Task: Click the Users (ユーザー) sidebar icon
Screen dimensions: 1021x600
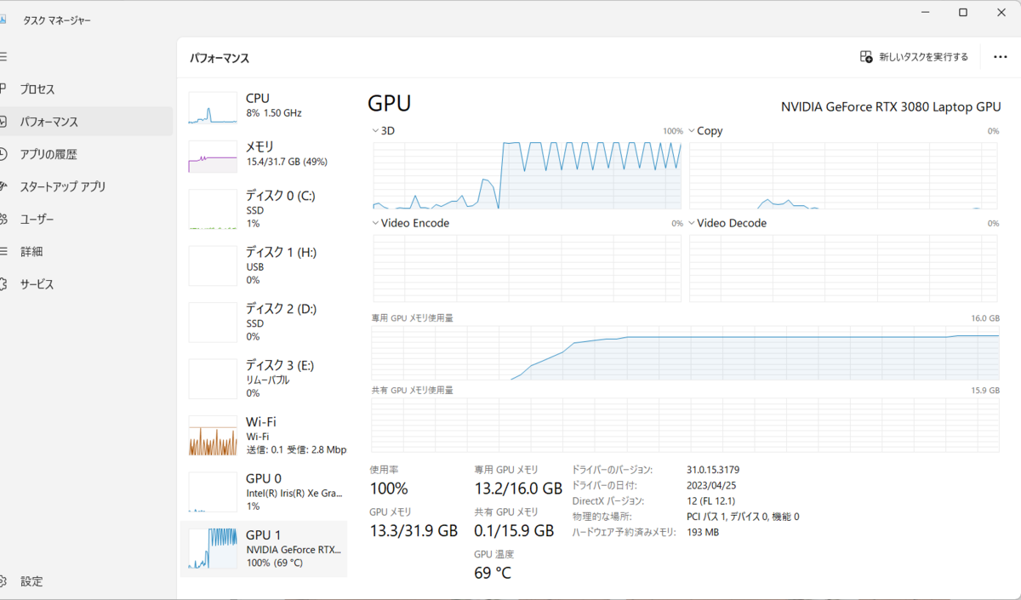Action: coord(3,219)
